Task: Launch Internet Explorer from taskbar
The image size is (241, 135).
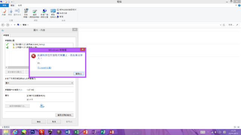Action: 15,132
